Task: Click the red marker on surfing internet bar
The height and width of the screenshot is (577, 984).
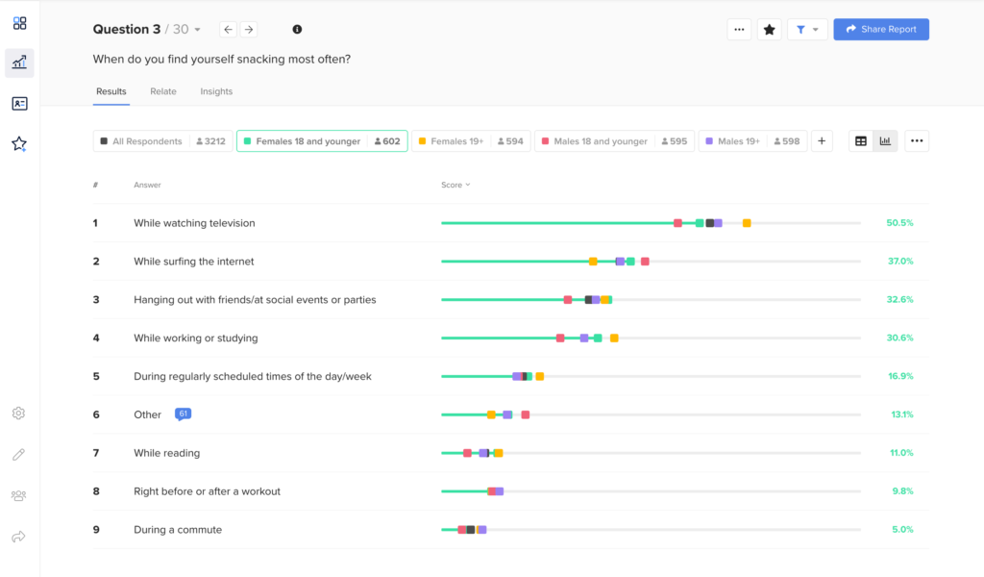Action: click(645, 262)
